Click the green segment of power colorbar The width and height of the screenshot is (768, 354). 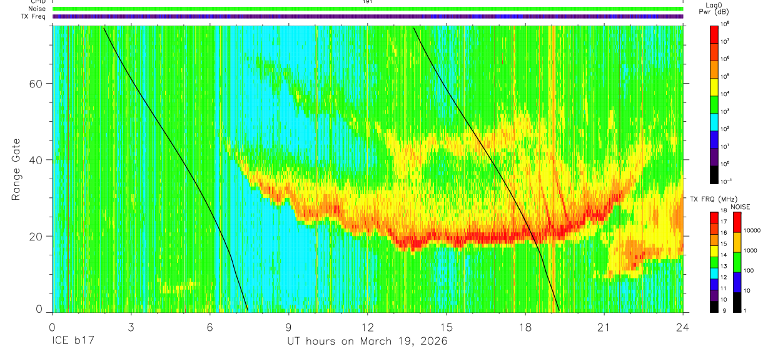(x=714, y=104)
